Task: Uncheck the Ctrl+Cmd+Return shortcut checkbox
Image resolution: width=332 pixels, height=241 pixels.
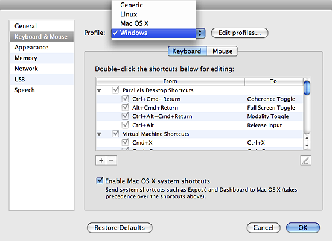Action: click(x=126, y=99)
